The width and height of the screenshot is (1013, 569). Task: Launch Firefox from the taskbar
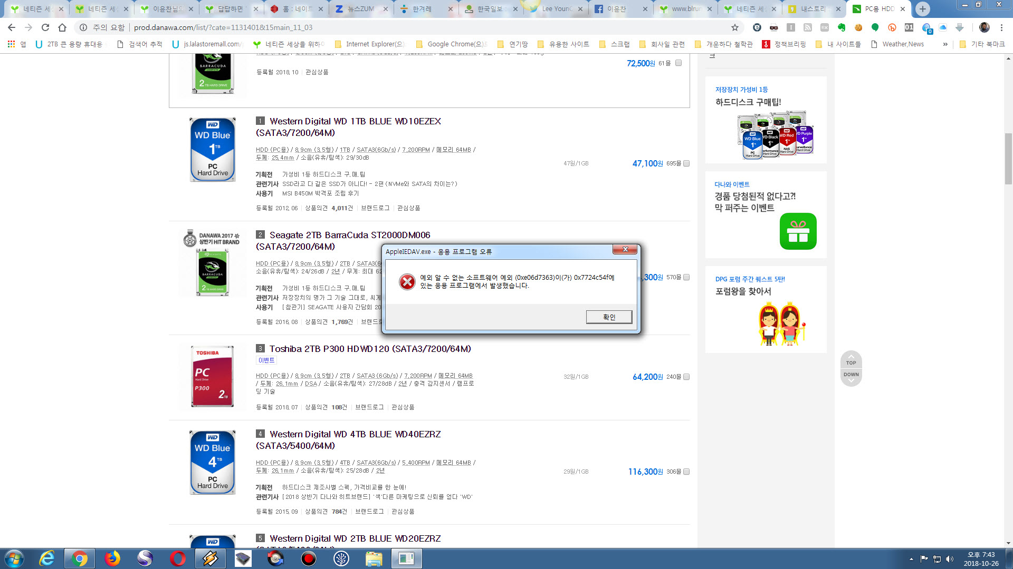pyautogui.click(x=112, y=558)
